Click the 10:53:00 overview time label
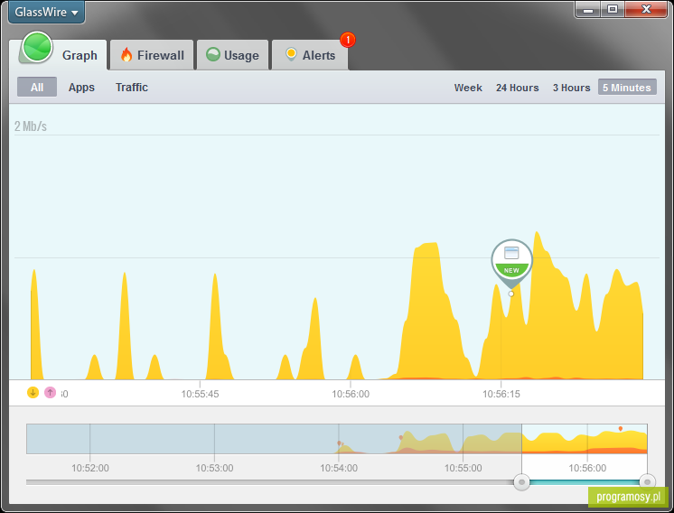674x513 pixels. 214,468
